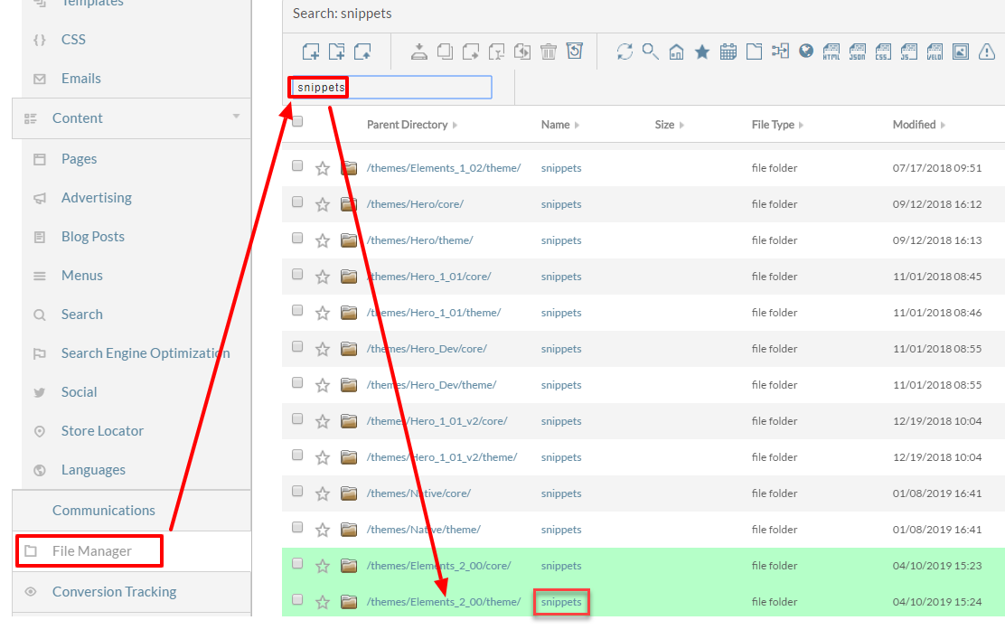Open the /themes/Native/core/ parent directory link
The height and width of the screenshot is (639, 1005).
[x=418, y=493]
